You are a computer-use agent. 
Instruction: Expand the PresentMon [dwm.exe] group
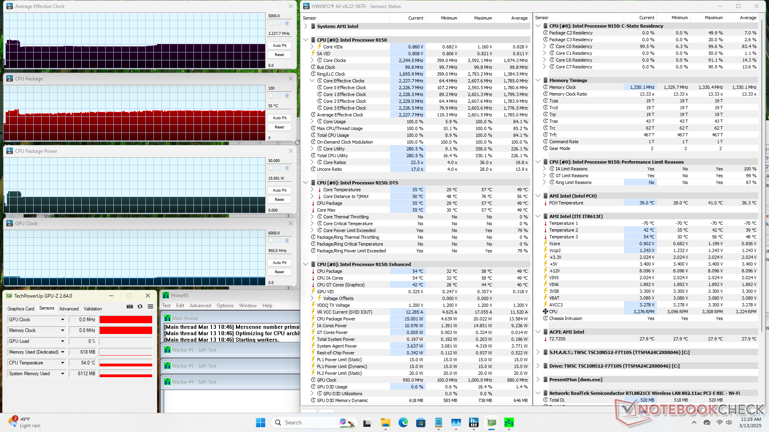point(538,380)
